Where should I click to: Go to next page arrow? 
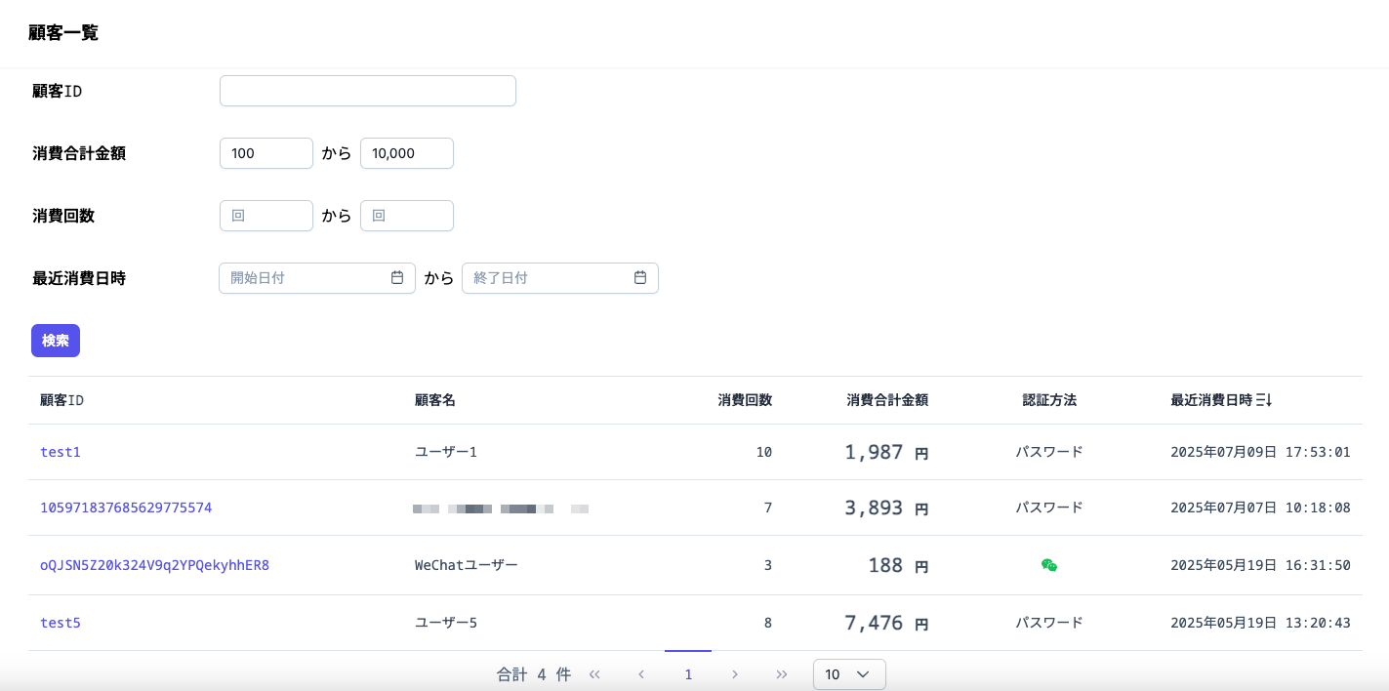735,674
